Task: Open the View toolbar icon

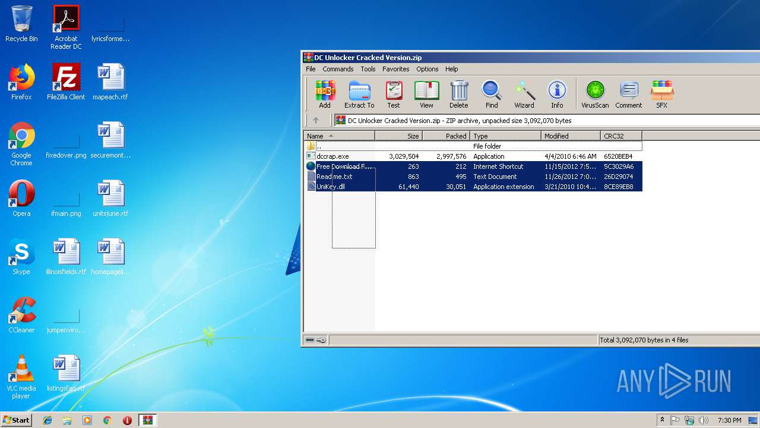Action: pyautogui.click(x=426, y=95)
